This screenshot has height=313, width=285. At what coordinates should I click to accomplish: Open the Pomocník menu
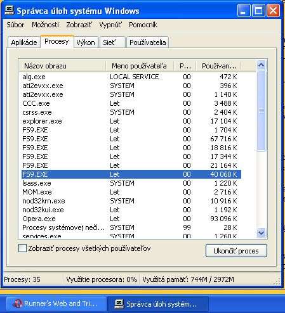click(143, 25)
